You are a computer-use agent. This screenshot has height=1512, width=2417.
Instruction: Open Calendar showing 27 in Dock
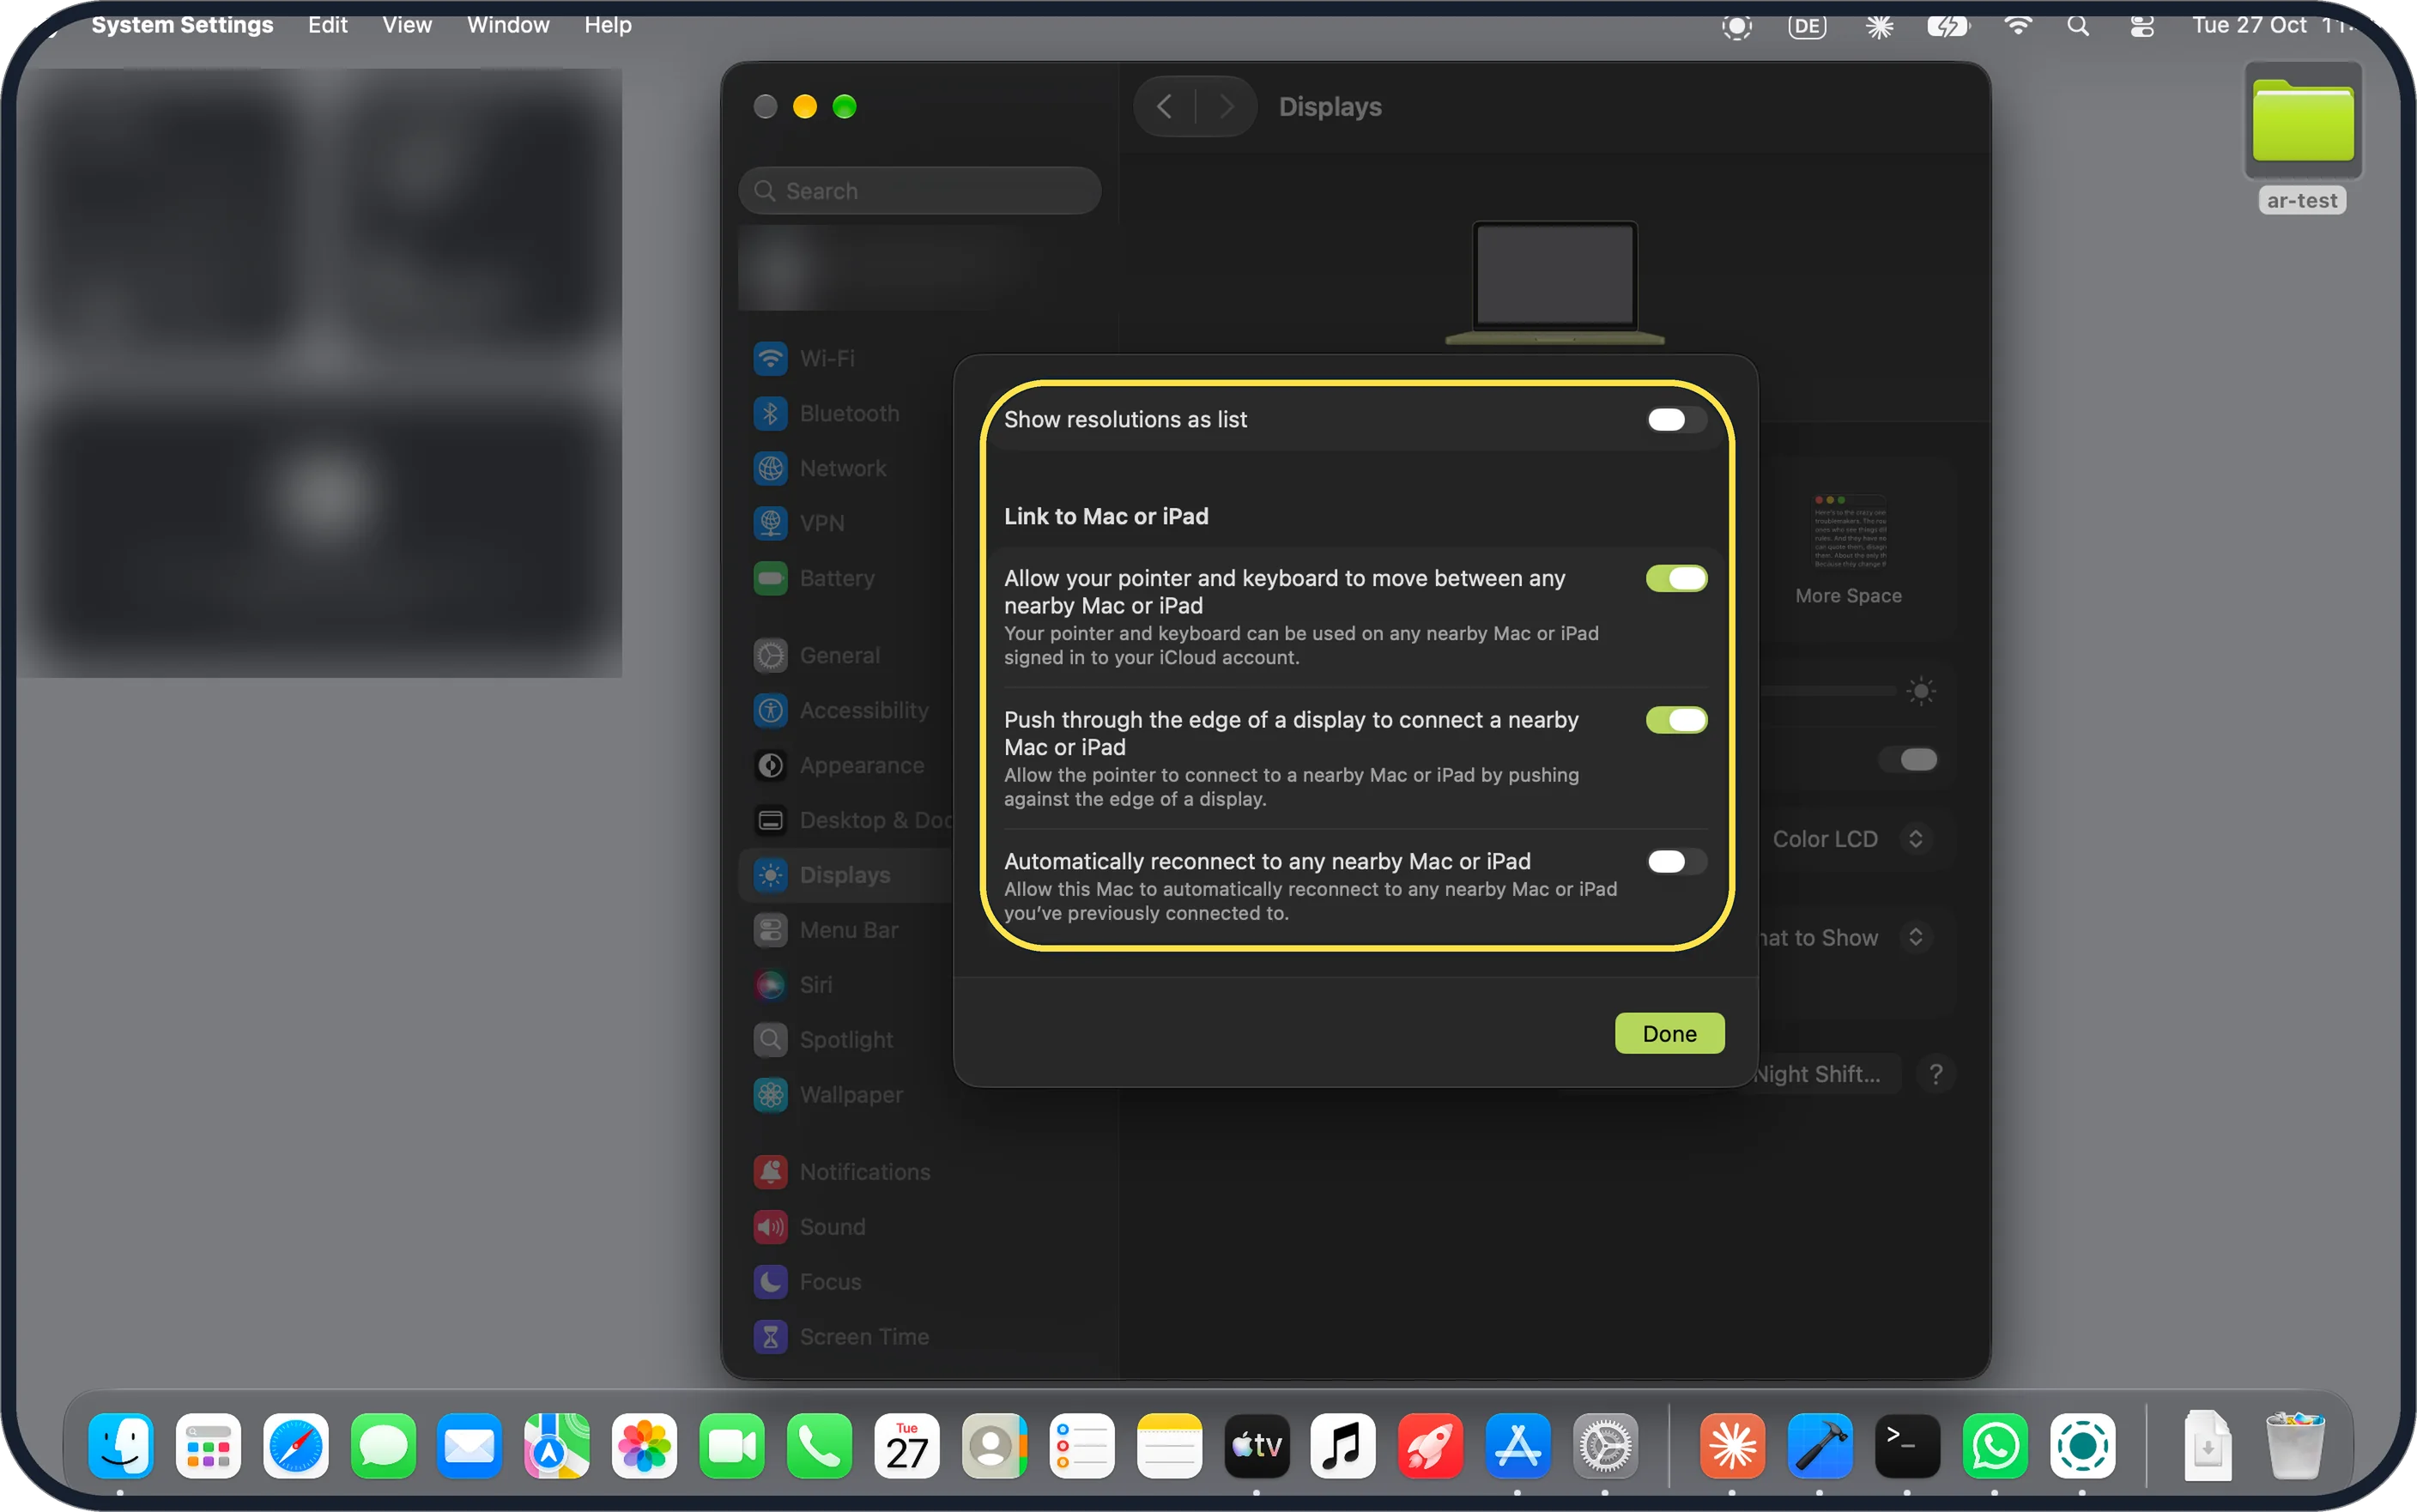click(907, 1445)
